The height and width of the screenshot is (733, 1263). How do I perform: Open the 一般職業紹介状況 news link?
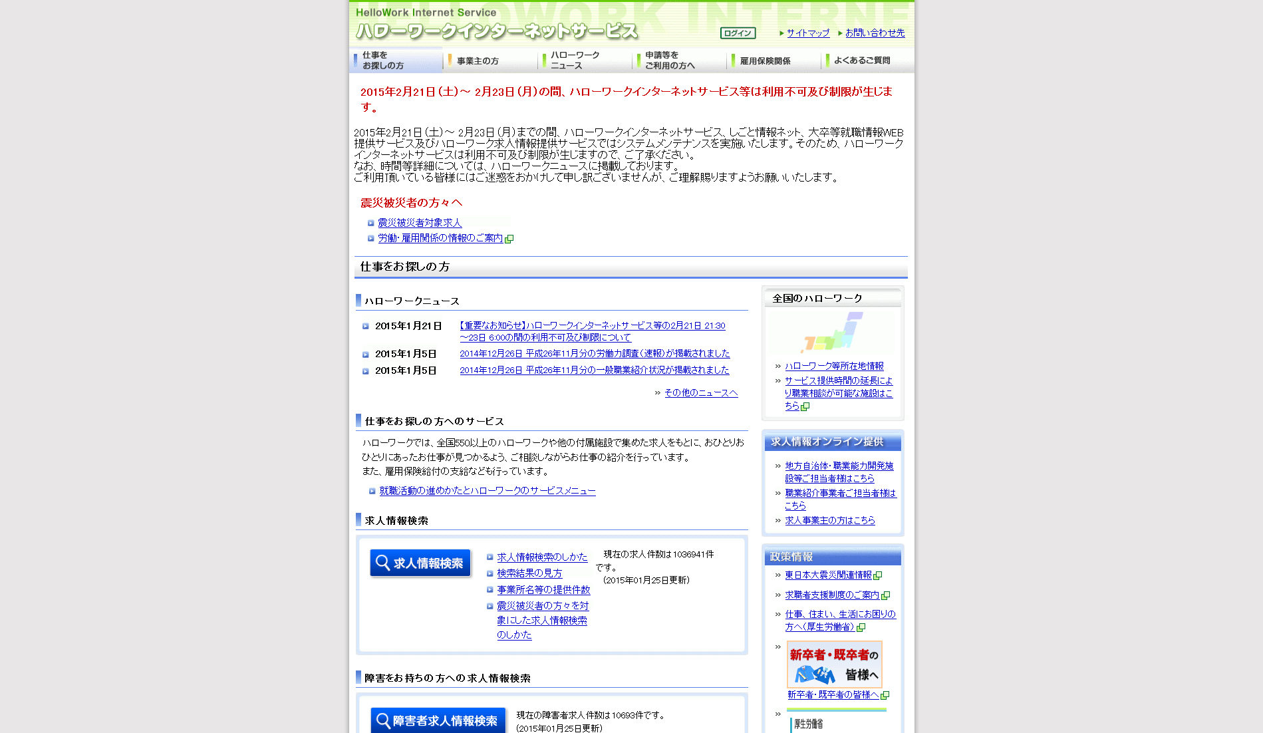pyautogui.click(x=594, y=370)
